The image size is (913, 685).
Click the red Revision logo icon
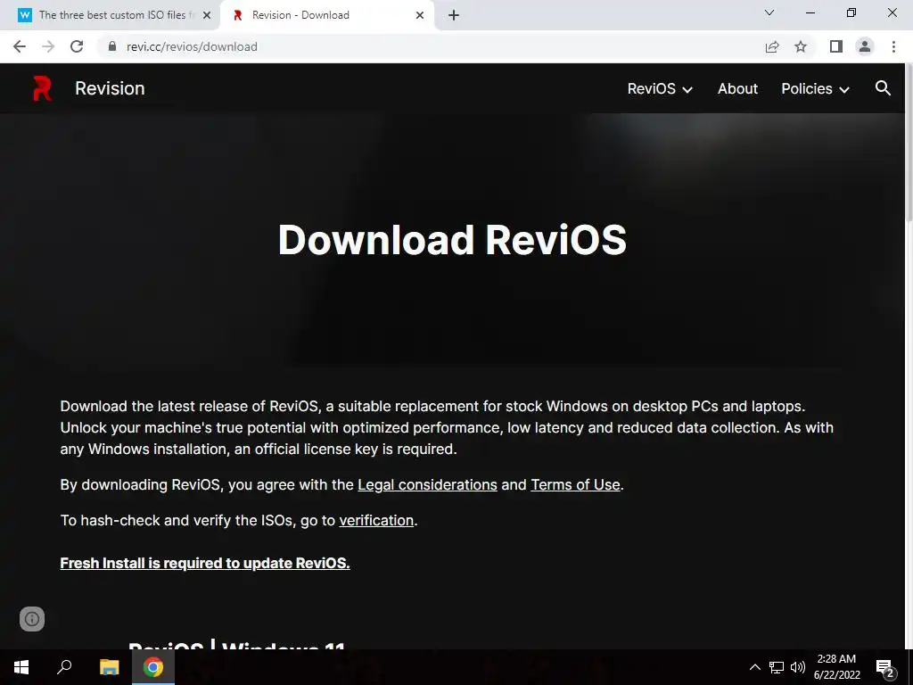coord(42,88)
